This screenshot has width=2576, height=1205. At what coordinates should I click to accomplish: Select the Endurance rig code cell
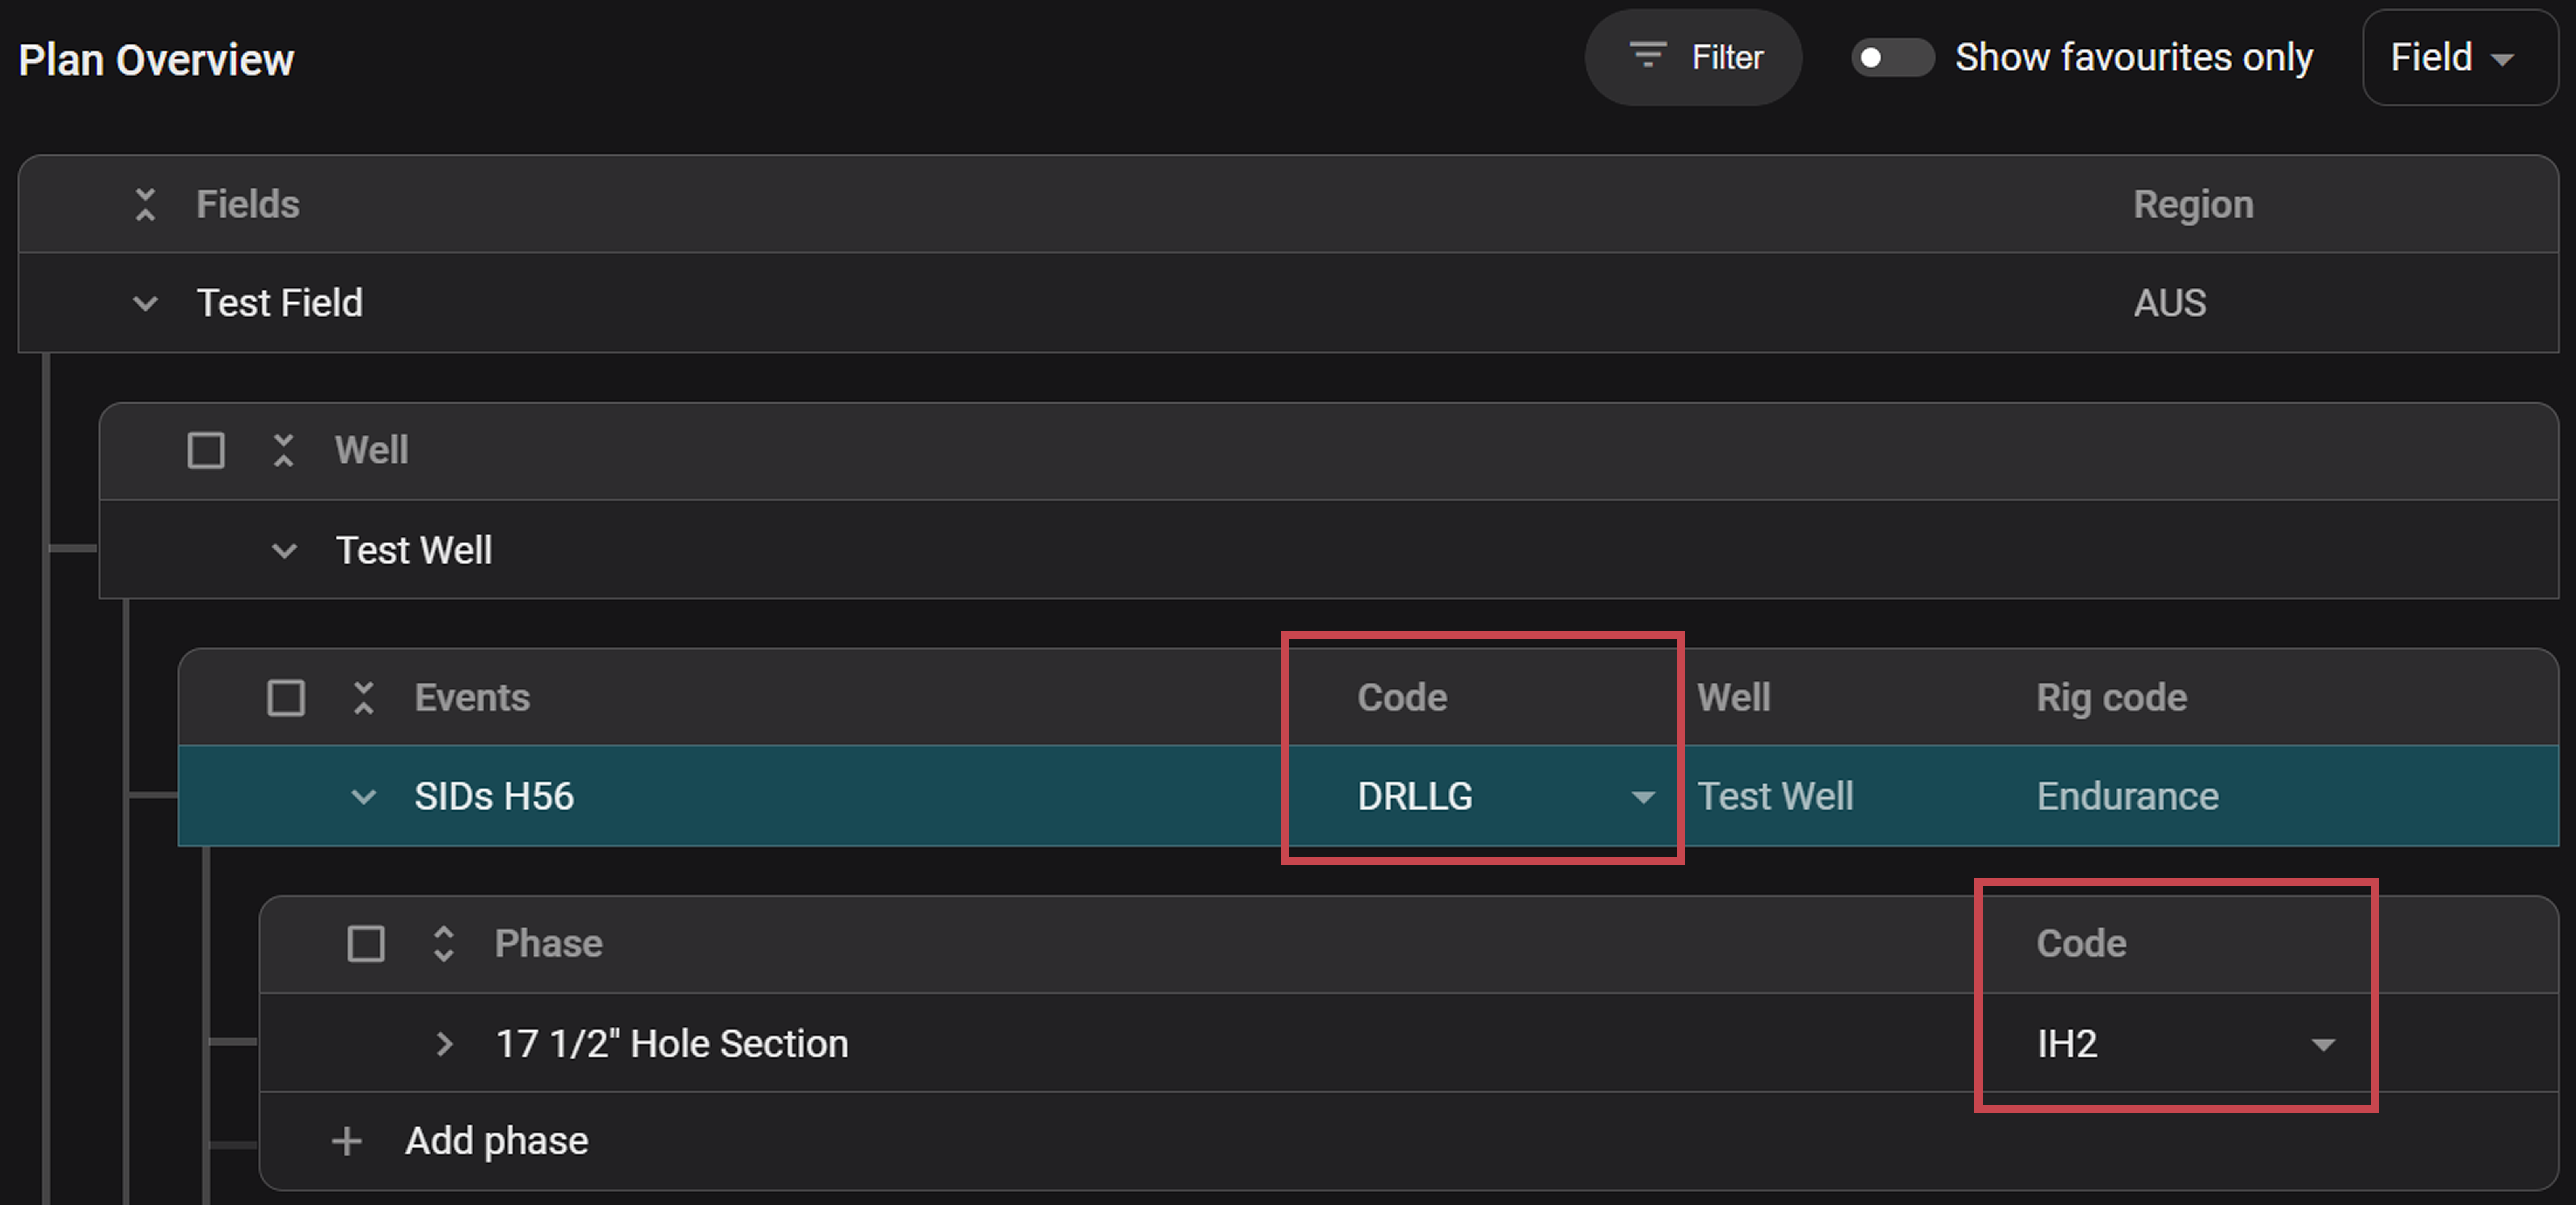tap(2127, 797)
